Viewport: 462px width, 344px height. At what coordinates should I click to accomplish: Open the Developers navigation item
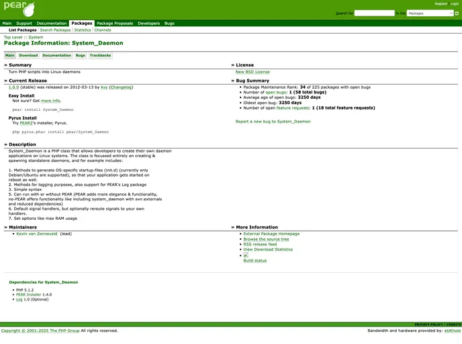[x=149, y=24]
